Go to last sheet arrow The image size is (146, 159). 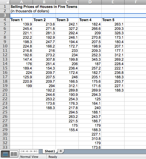pyautogui.click(x=35, y=151)
